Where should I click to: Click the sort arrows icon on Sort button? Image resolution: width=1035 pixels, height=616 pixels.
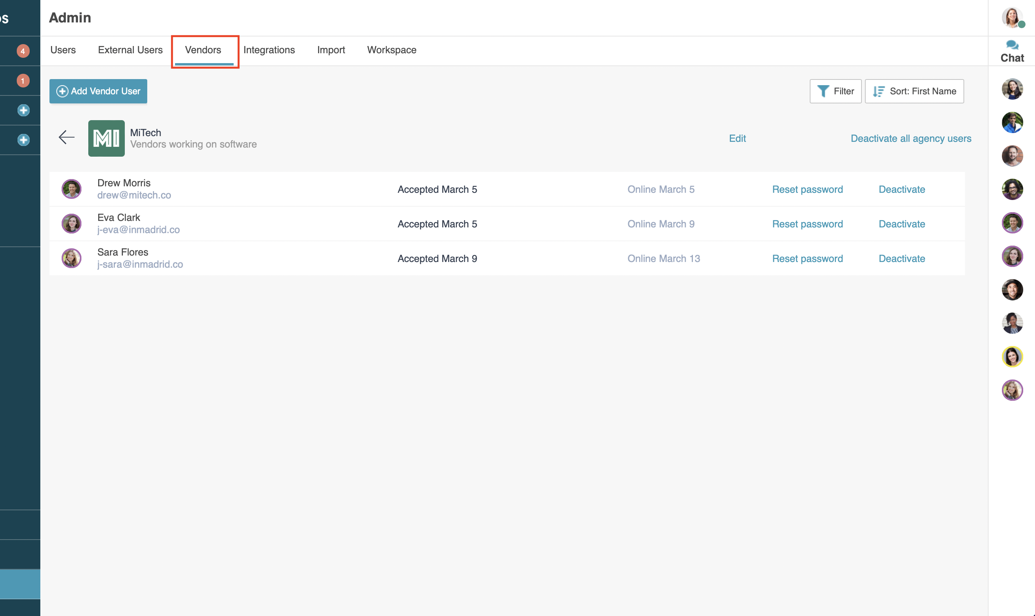click(879, 91)
